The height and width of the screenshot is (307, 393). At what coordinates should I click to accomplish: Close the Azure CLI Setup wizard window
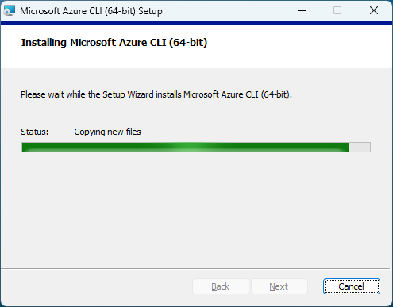tap(374, 10)
